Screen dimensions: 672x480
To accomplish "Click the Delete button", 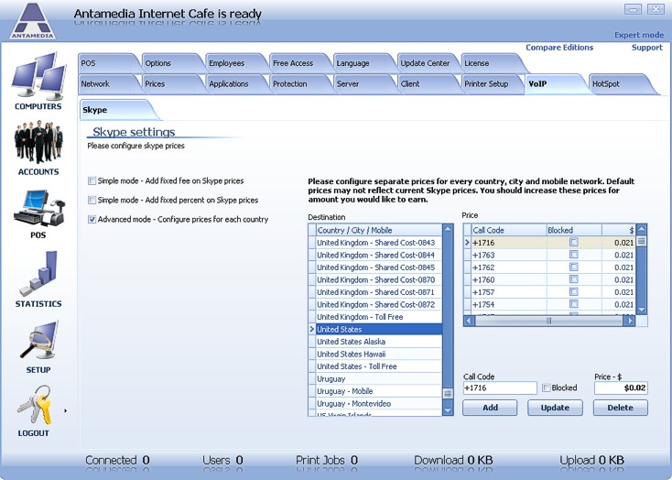I will click(x=620, y=408).
